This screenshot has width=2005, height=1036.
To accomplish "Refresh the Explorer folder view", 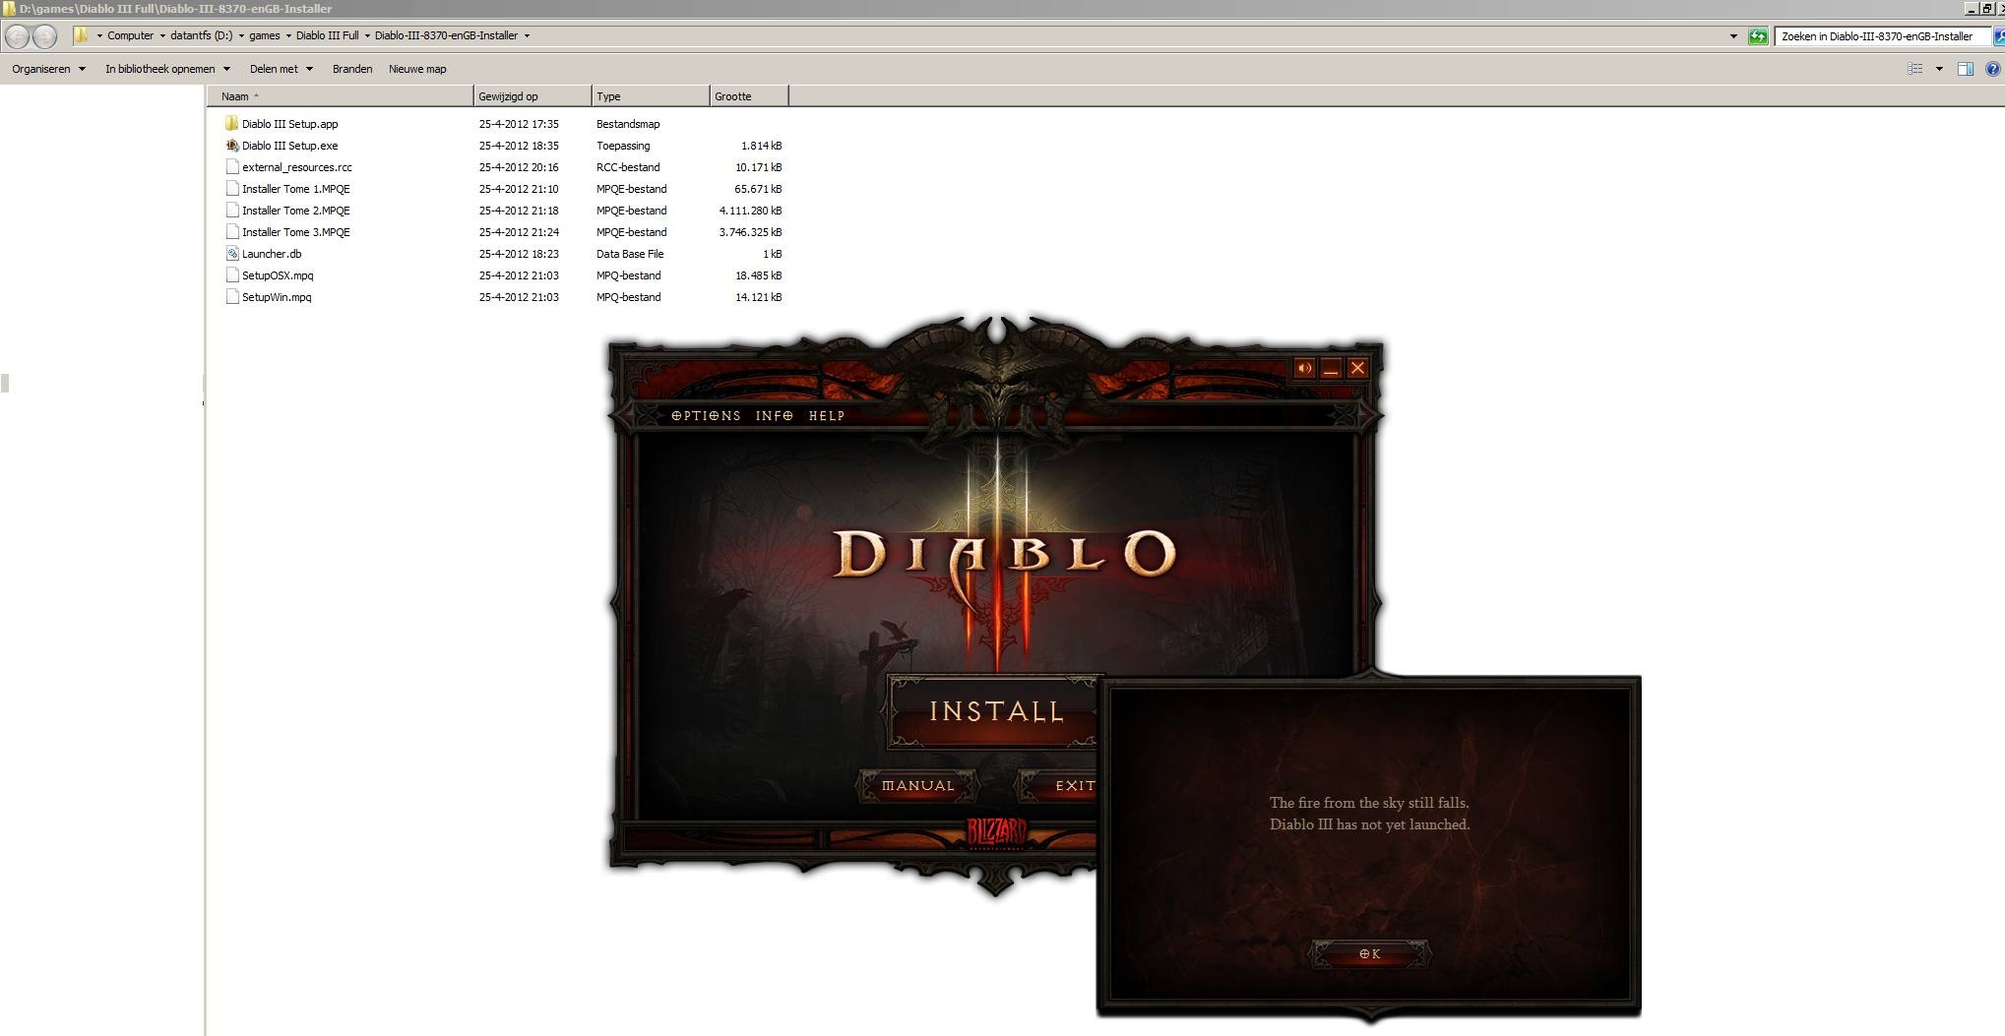I will [x=1758, y=36].
